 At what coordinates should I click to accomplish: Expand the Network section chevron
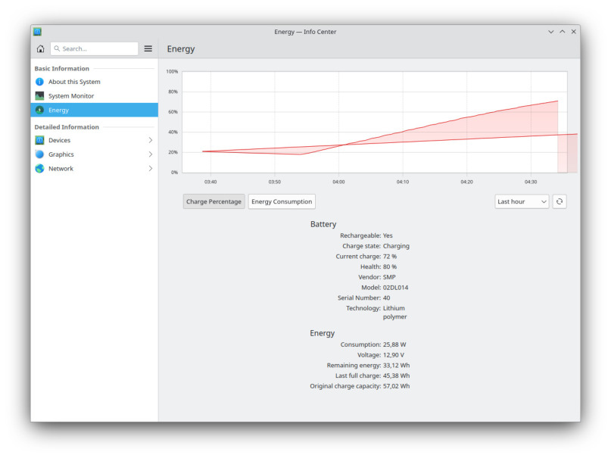(150, 169)
